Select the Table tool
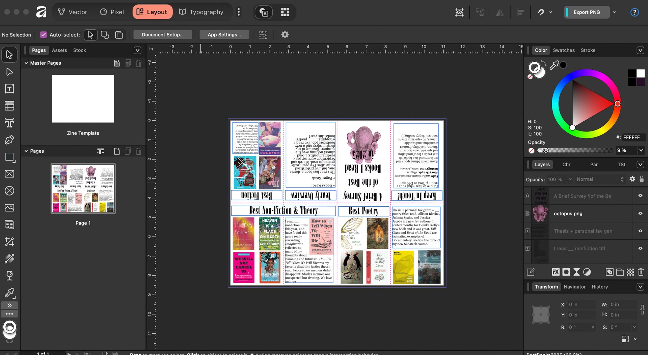The height and width of the screenshot is (355, 648). [x=9, y=106]
